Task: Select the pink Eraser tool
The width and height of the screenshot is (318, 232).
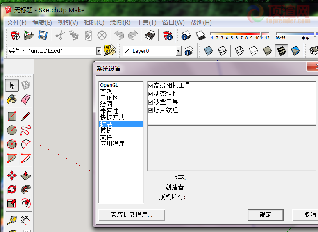Action: click(x=25, y=99)
